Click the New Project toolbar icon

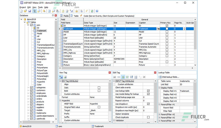21,11
